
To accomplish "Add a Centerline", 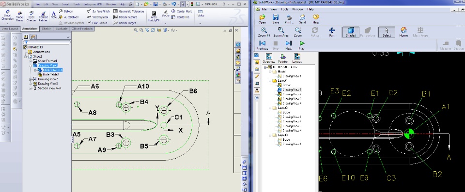I will pos(180,17).
